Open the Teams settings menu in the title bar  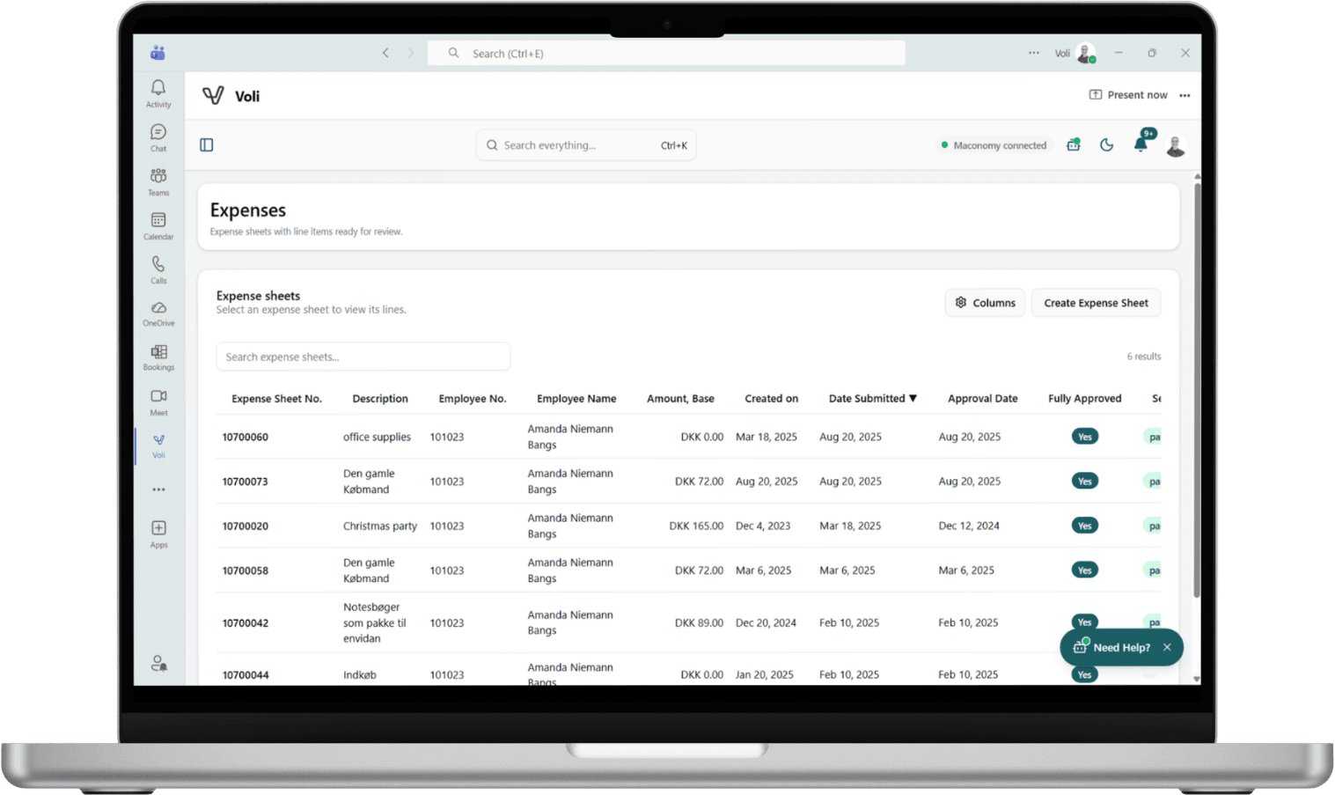tap(1033, 53)
